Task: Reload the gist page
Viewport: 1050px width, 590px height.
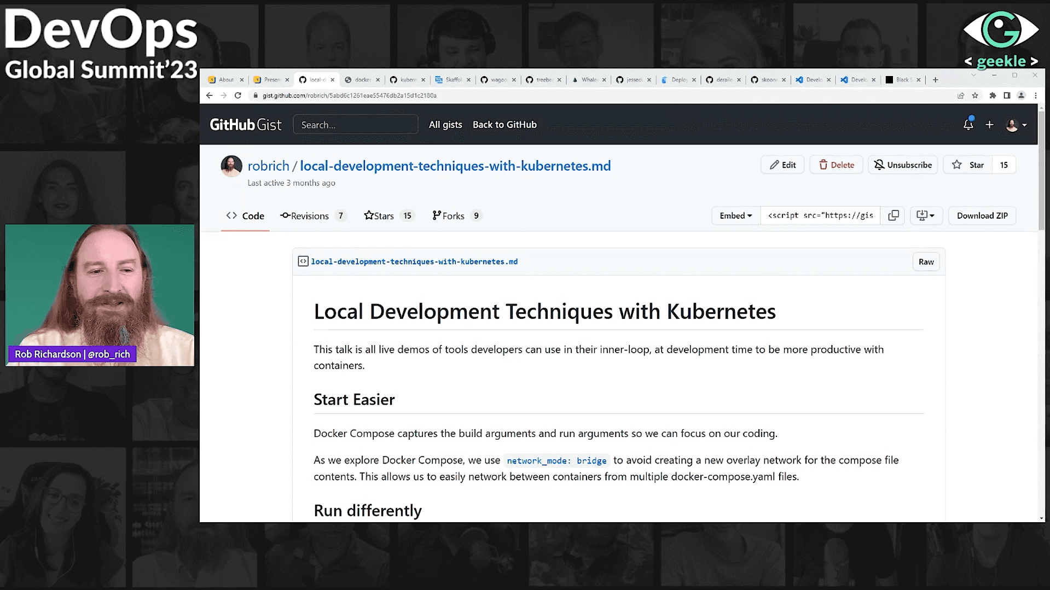Action: tap(237, 95)
